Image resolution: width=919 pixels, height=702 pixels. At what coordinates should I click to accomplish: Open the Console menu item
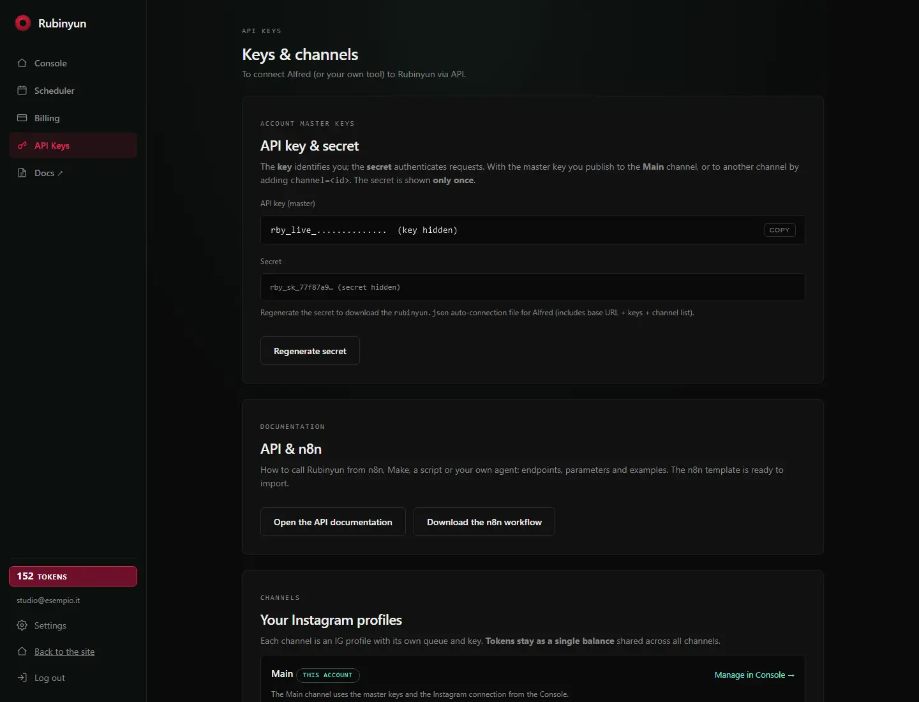tap(73, 63)
